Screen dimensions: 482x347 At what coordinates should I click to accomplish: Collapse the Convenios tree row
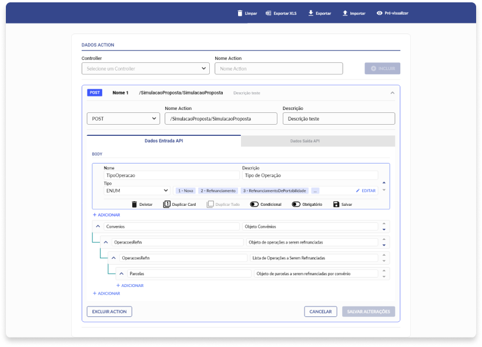98,226
